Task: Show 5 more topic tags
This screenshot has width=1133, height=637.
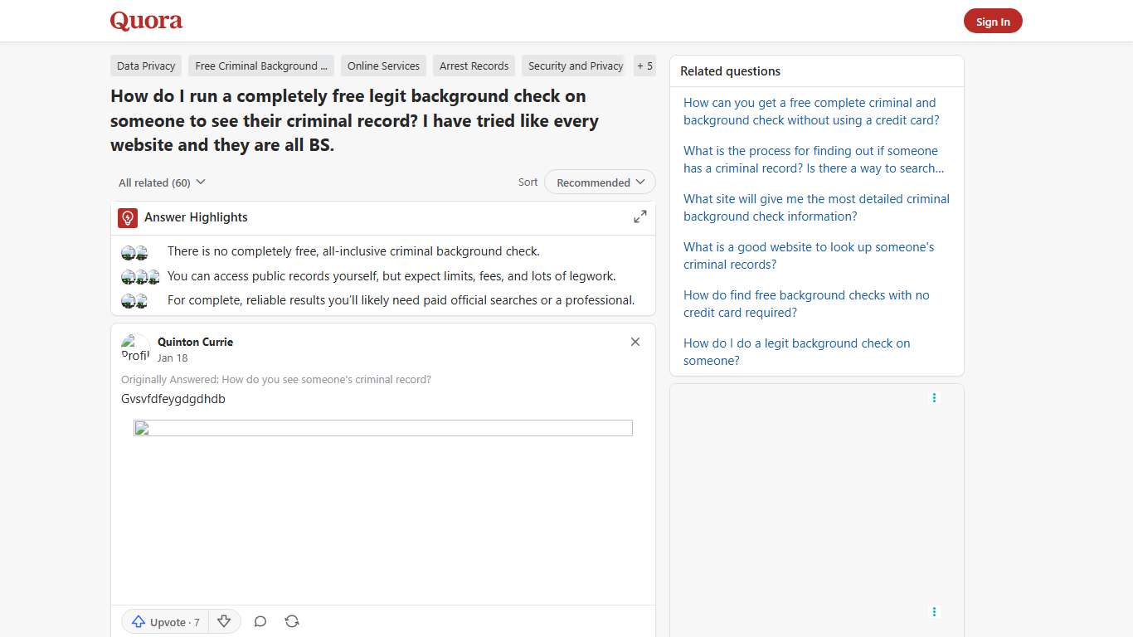Action: [x=644, y=66]
